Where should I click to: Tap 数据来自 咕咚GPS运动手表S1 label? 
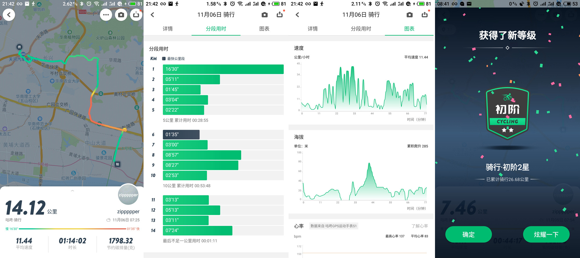tap(333, 226)
